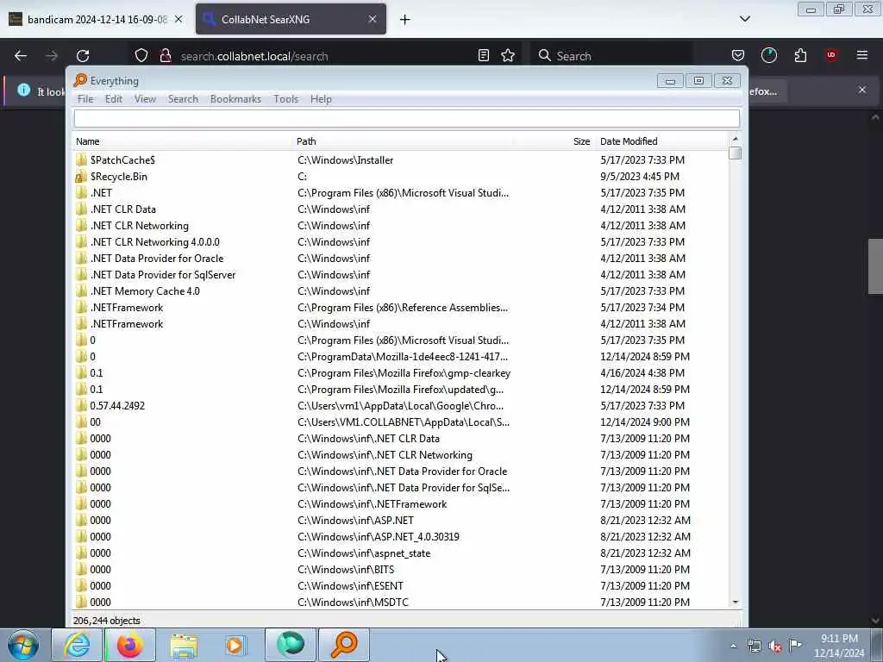Open Firefox hamburger application menu
The height and width of the screenshot is (662, 883).
pos(862,55)
